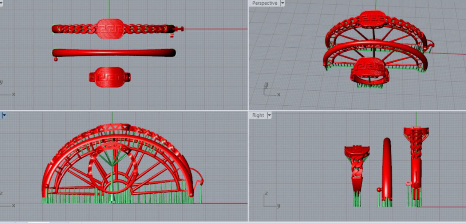
Task: Select the plain bangle in the Top viewport
Action: coord(114,52)
